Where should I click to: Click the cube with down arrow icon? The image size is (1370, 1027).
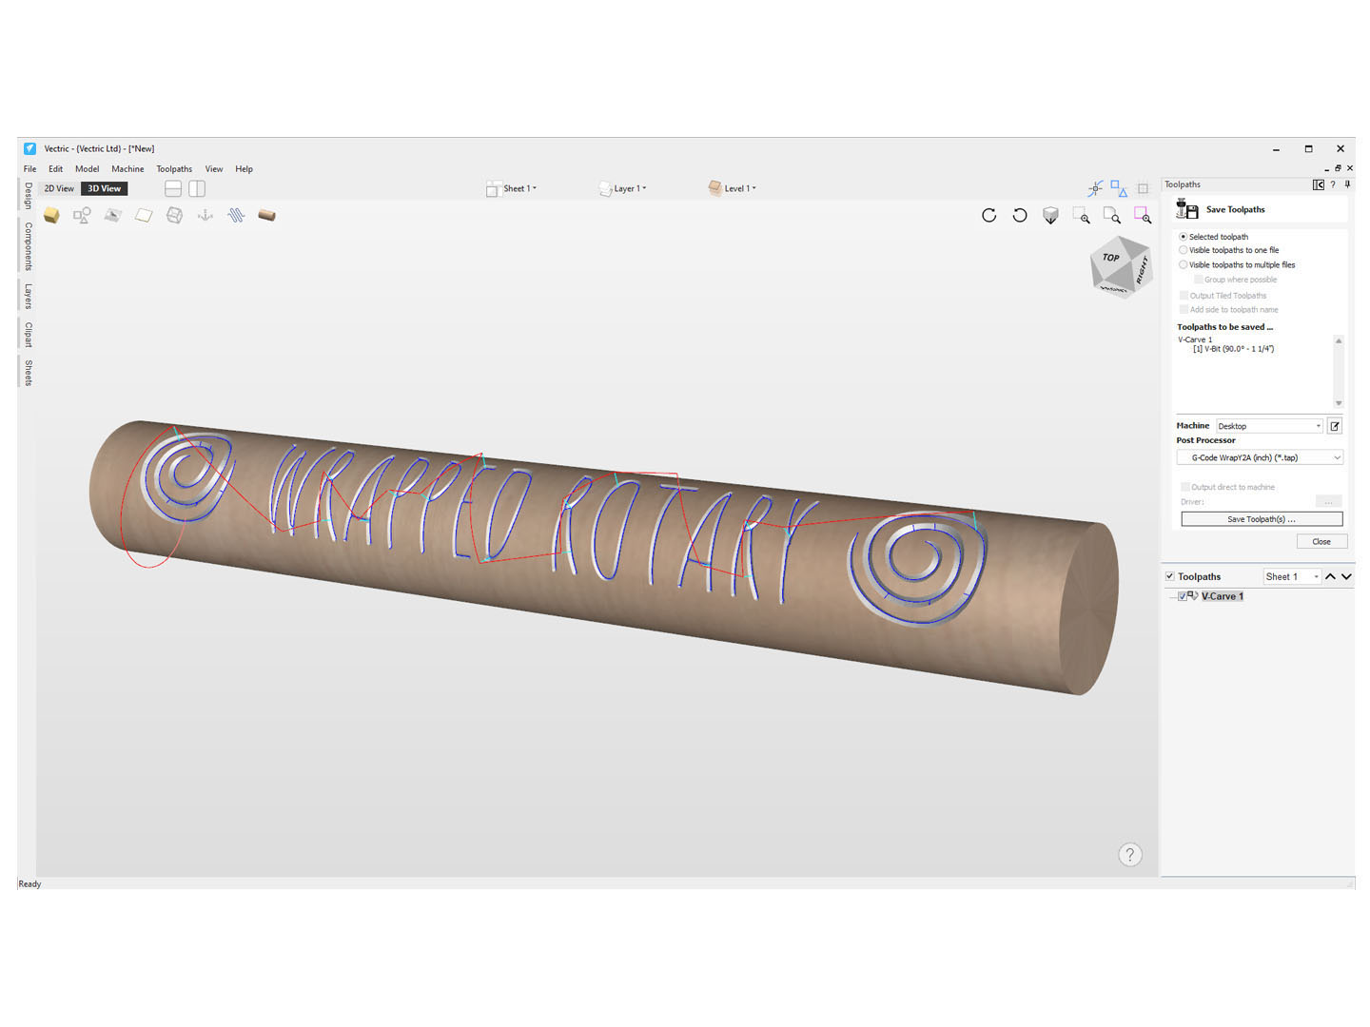[1050, 216]
